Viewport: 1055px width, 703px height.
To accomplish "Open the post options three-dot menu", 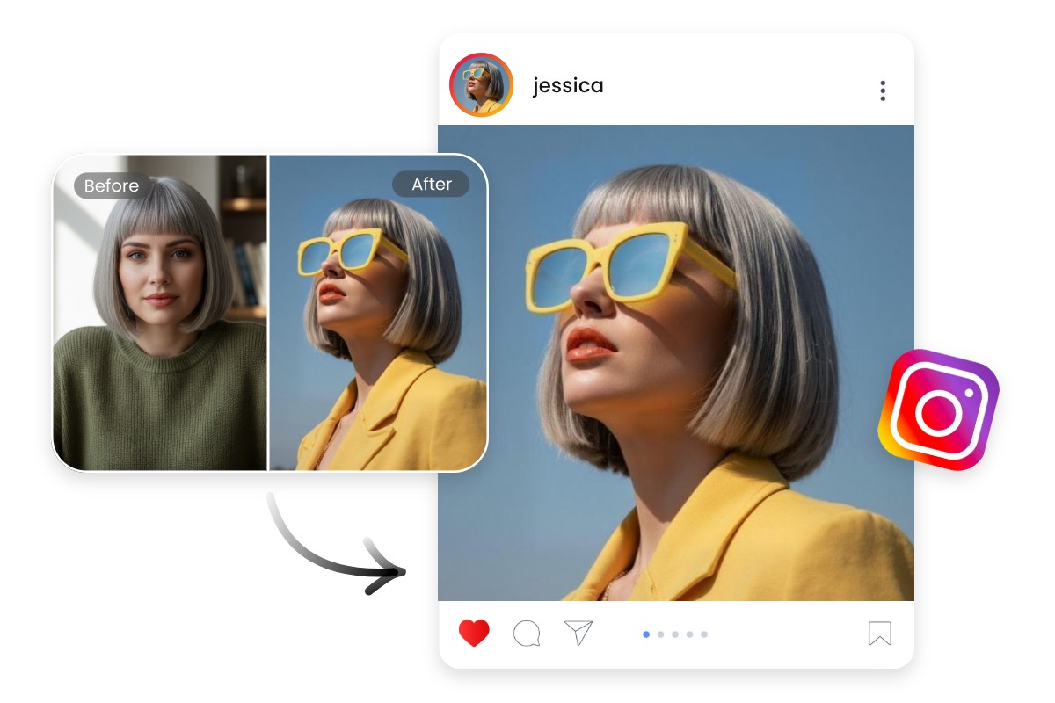I will pyautogui.click(x=883, y=91).
